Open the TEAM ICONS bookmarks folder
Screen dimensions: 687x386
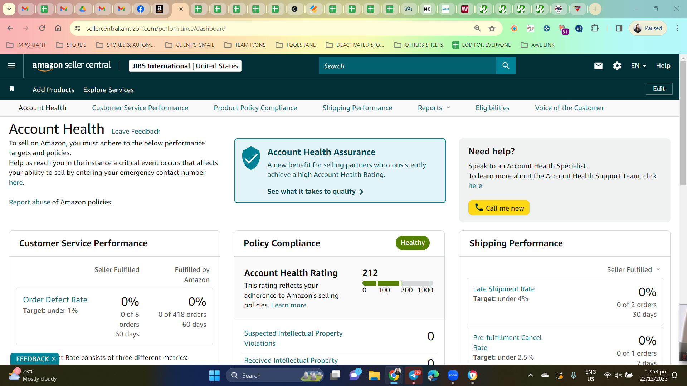point(245,45)
